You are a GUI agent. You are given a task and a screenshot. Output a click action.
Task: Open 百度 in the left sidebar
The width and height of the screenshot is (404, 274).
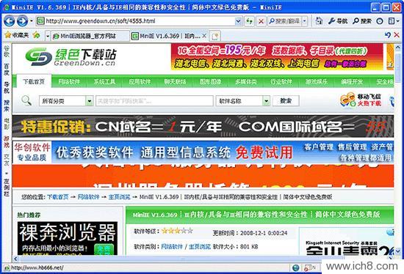[7, 69]
